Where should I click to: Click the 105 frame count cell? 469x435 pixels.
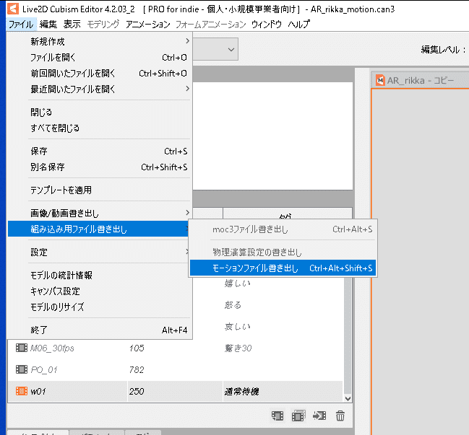coord(175,348)
